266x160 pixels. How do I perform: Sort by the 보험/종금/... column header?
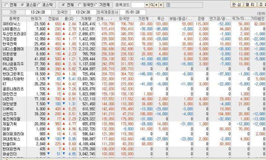[181, 19]
